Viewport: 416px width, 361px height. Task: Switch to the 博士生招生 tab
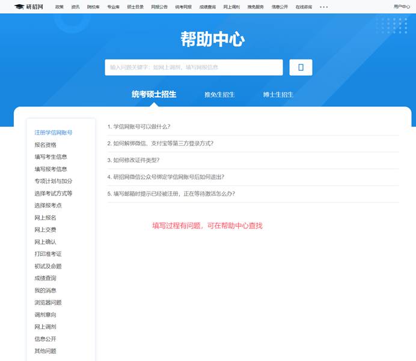point(278,95)
